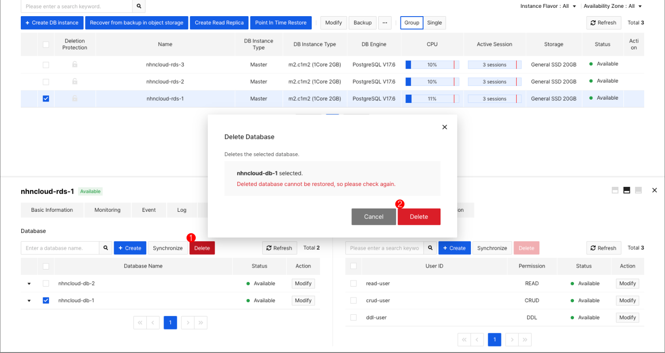Click the search magnifier icon beside keyword field
Viewport: 665px width, 353px height.
[139, 6]
